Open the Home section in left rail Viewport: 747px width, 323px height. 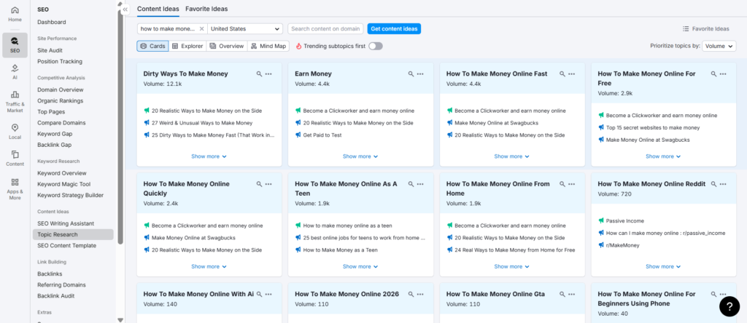click(x=15, y=14)
